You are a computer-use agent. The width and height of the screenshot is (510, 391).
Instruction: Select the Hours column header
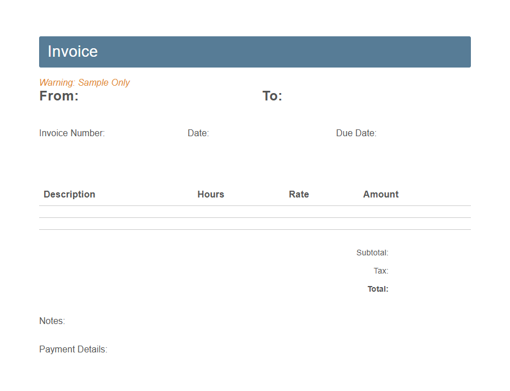pos(210,194)
